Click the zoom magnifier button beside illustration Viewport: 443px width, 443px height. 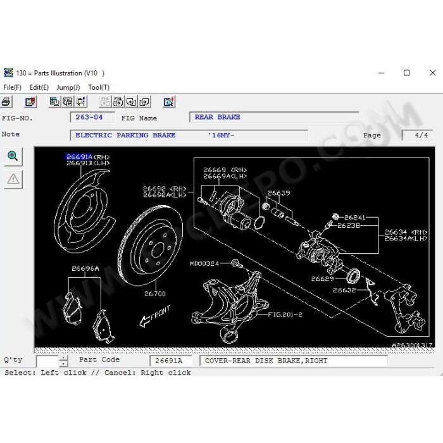click(x=13, y=156)
